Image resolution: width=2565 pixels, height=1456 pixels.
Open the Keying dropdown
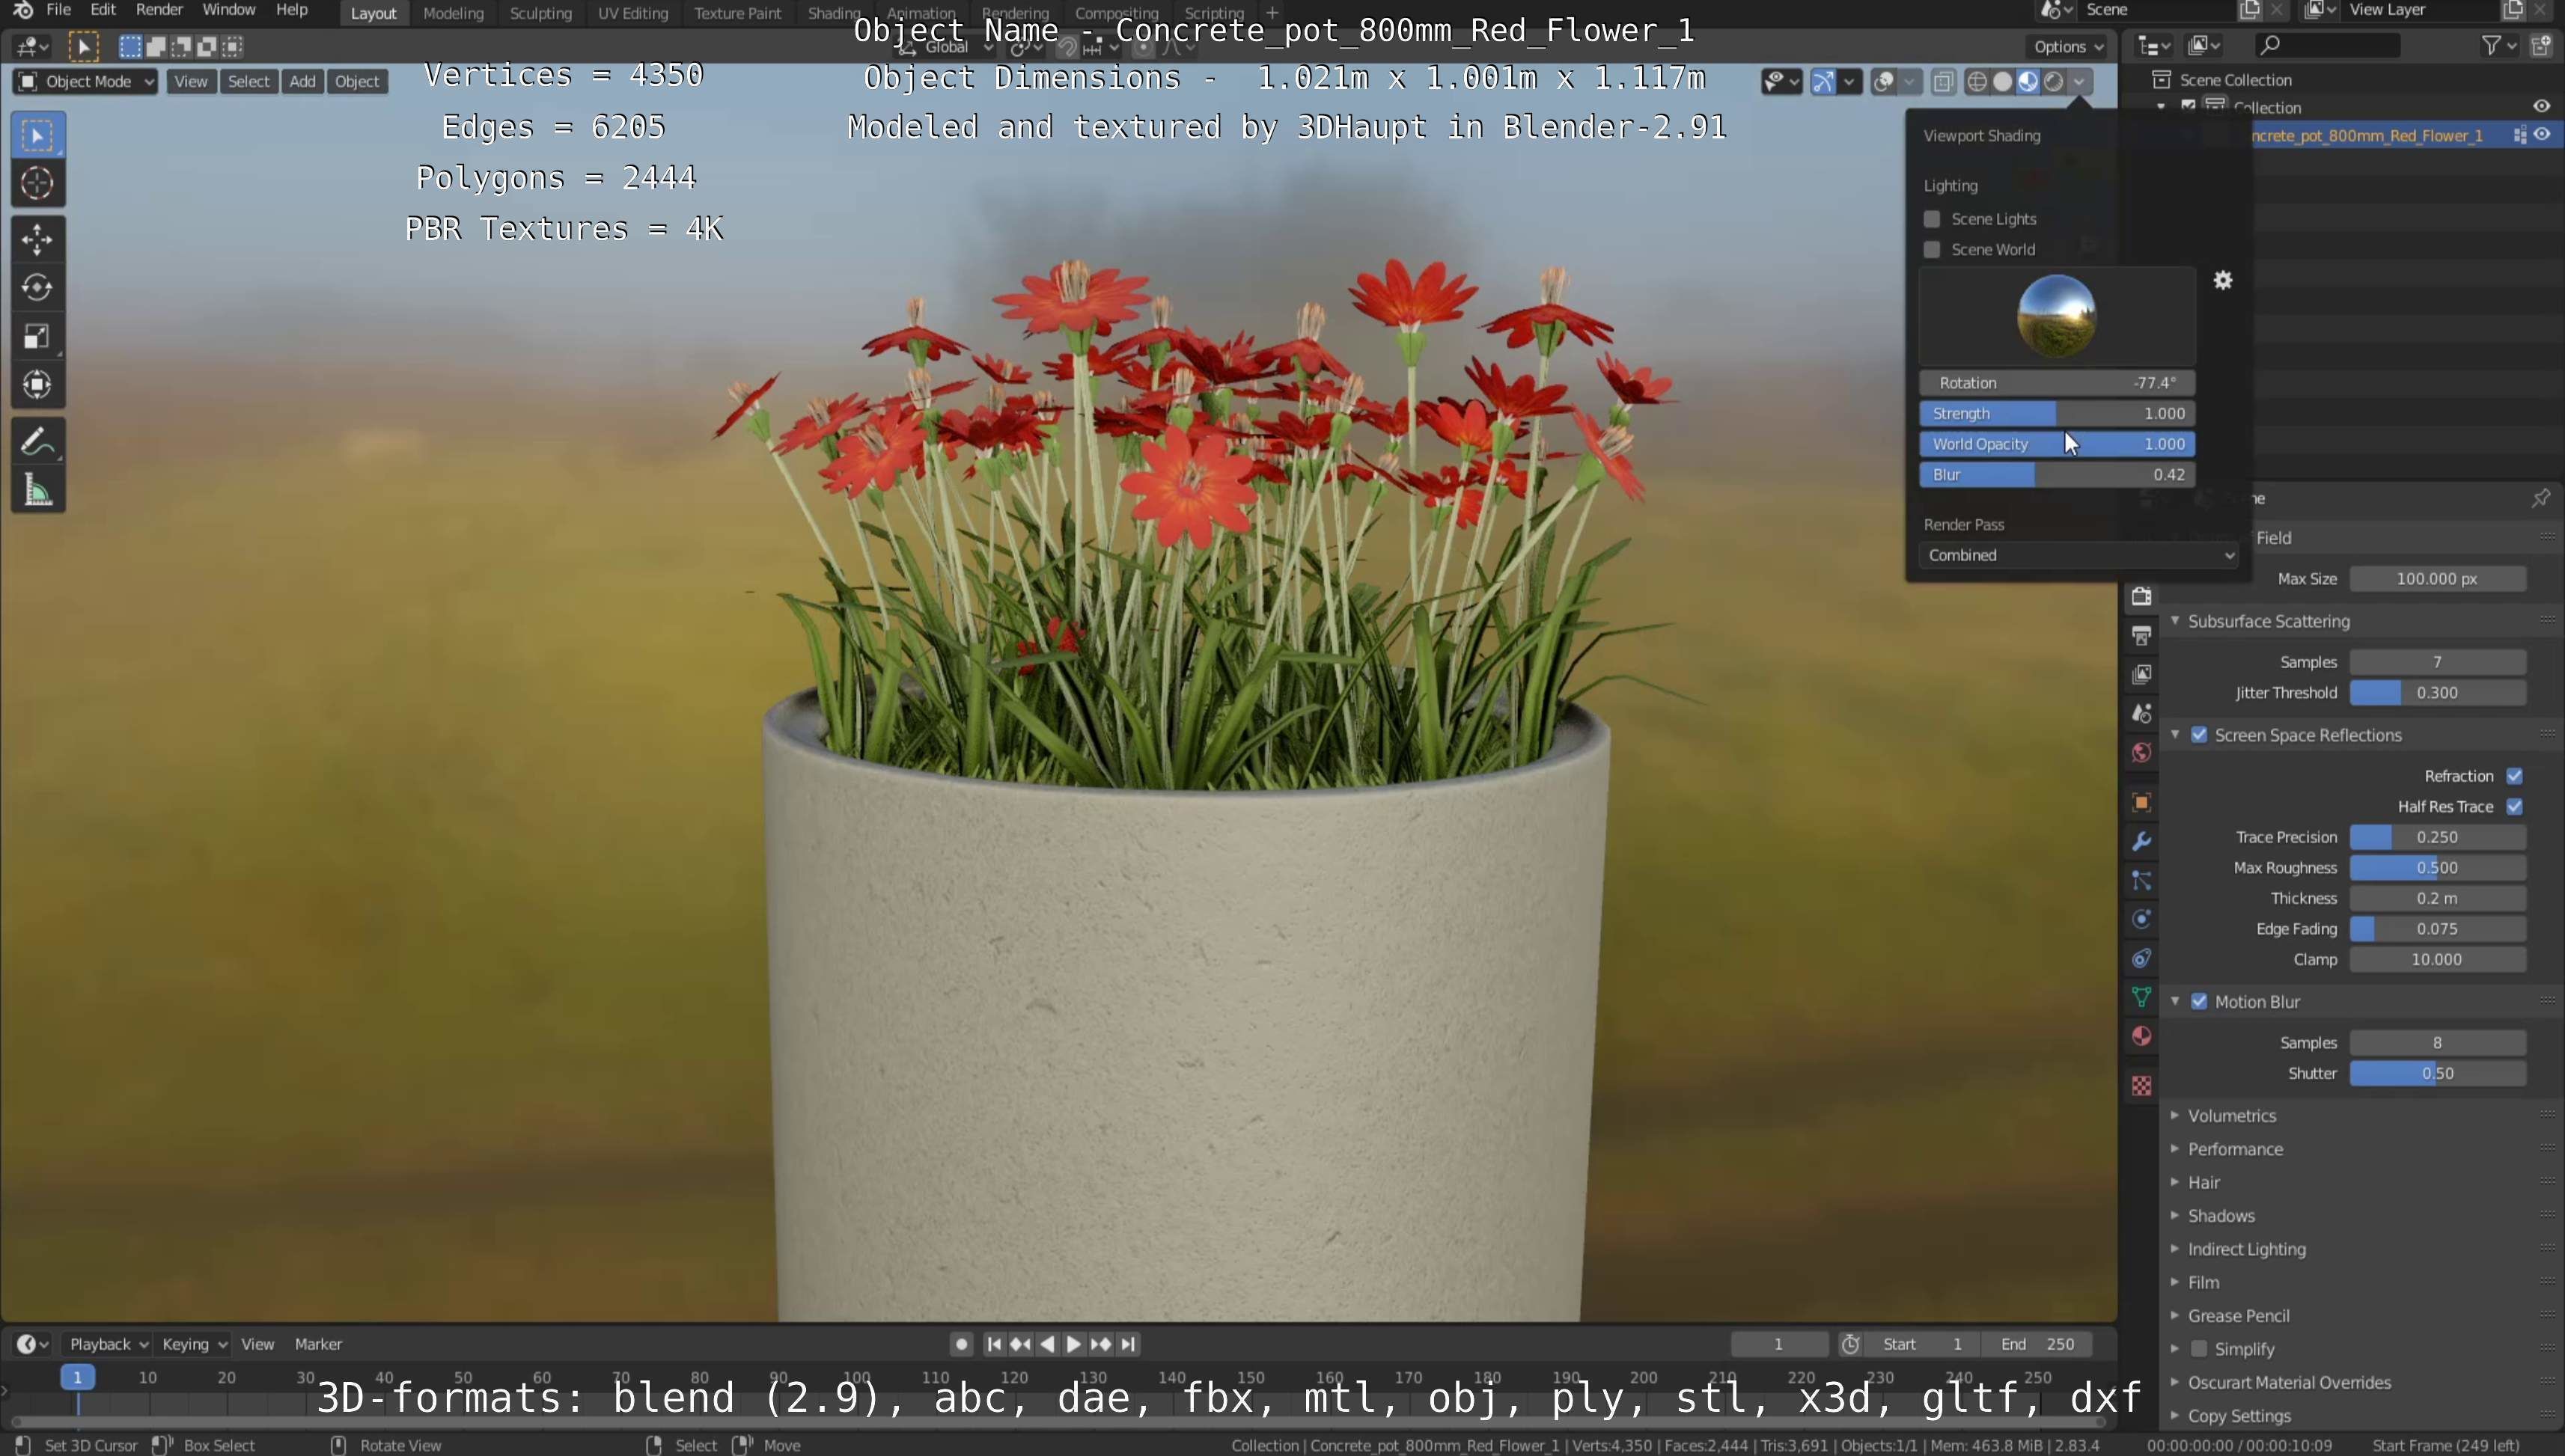(194, 1344)
